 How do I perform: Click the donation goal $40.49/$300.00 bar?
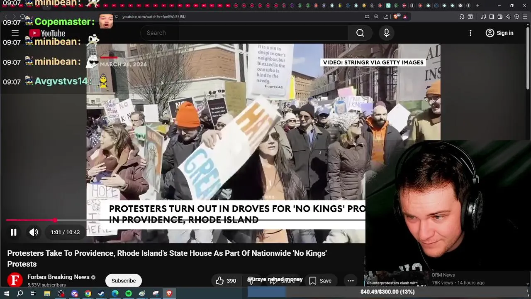click(x=387, y=292)
